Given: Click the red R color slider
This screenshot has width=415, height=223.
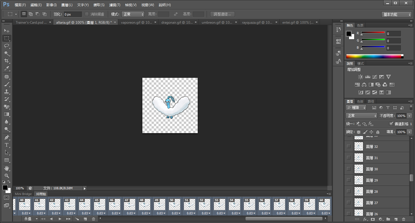Looking at the screenshot, I should tap(373, 32).
